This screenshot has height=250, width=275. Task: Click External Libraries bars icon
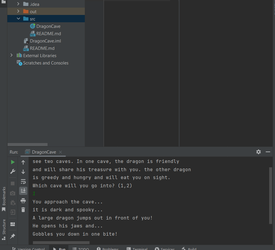[x=19, y=55]
